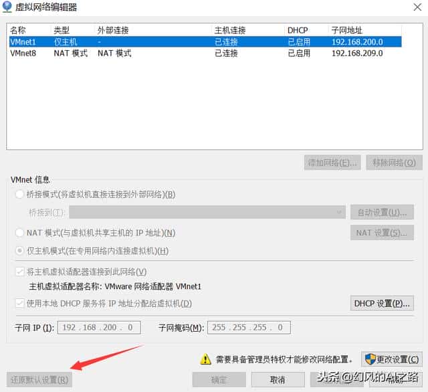Click the 子网地址 column header
The height and width of the screenshot is (392, 428).
(x=365, y=30)
